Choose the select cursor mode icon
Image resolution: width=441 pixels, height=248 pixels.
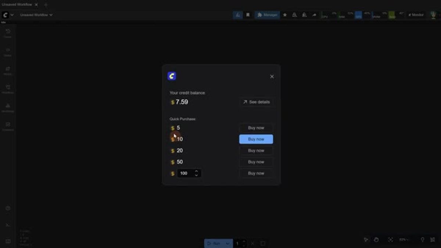pos(366,240)
